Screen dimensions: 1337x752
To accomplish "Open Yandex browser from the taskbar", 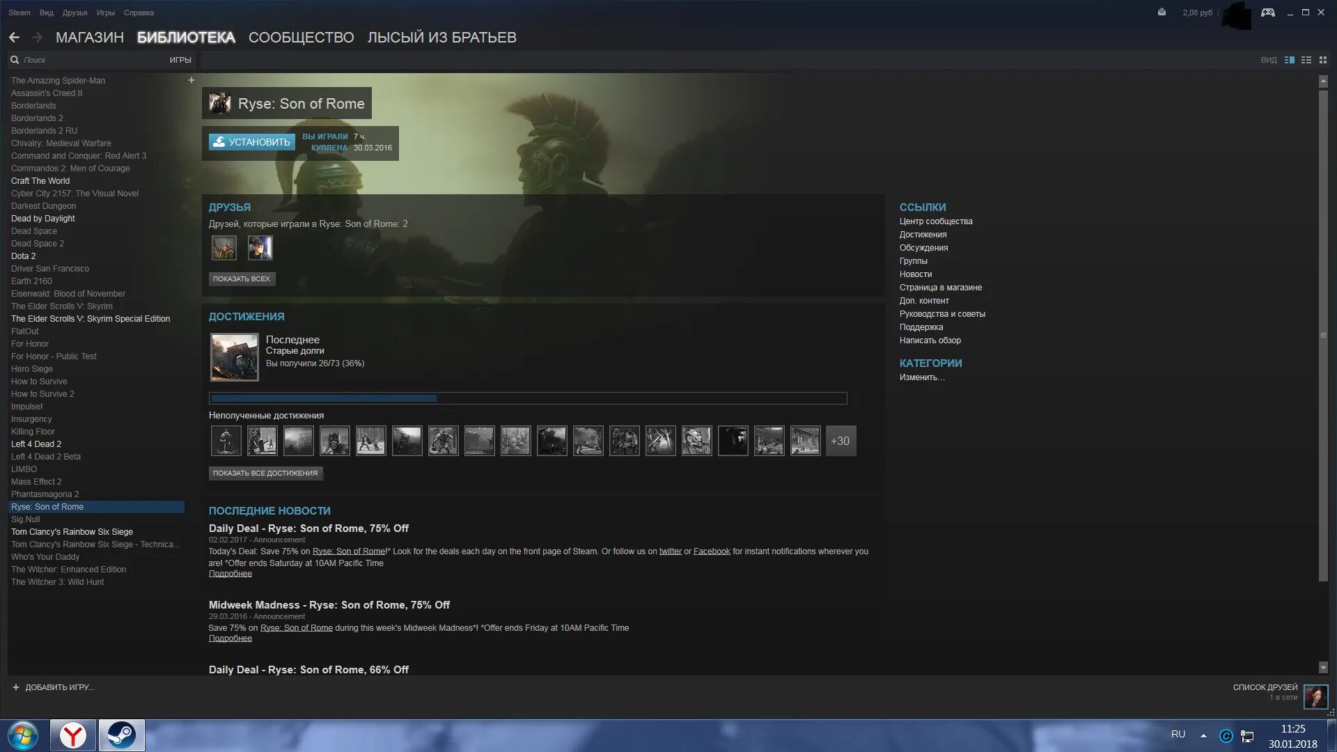I will 72,735.
